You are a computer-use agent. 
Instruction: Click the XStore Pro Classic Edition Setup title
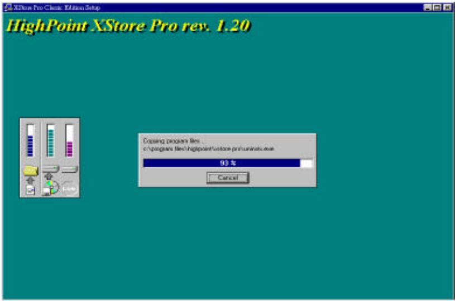click(57, 8)
